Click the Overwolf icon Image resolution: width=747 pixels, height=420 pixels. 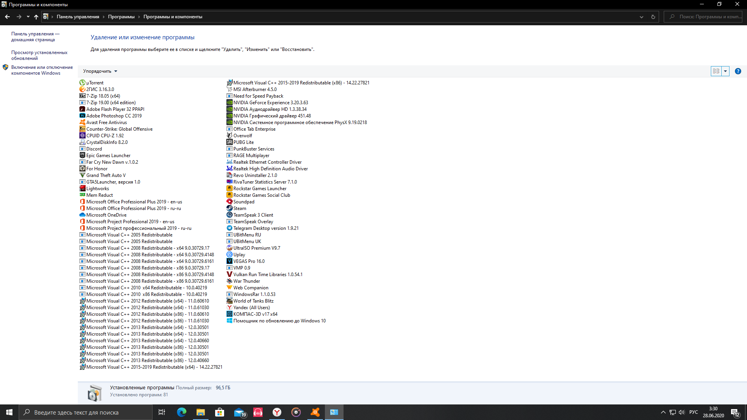pos(229,136)
